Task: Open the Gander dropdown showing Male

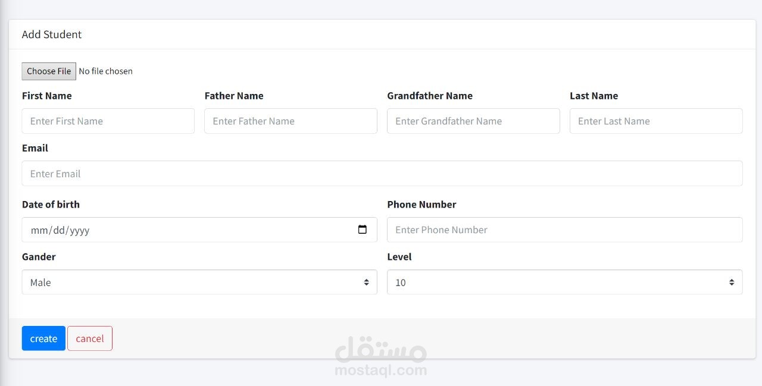Action: pos(199,283)
